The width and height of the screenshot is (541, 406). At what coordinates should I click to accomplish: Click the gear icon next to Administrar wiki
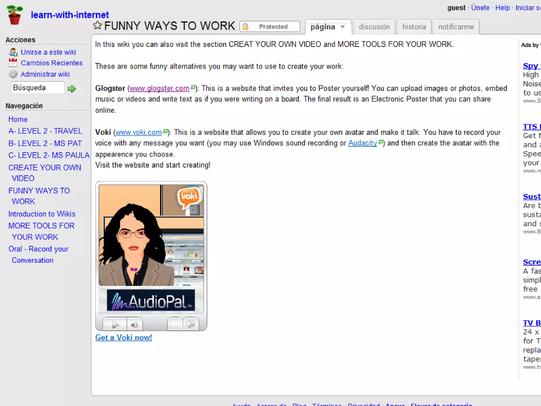point(13,74)
